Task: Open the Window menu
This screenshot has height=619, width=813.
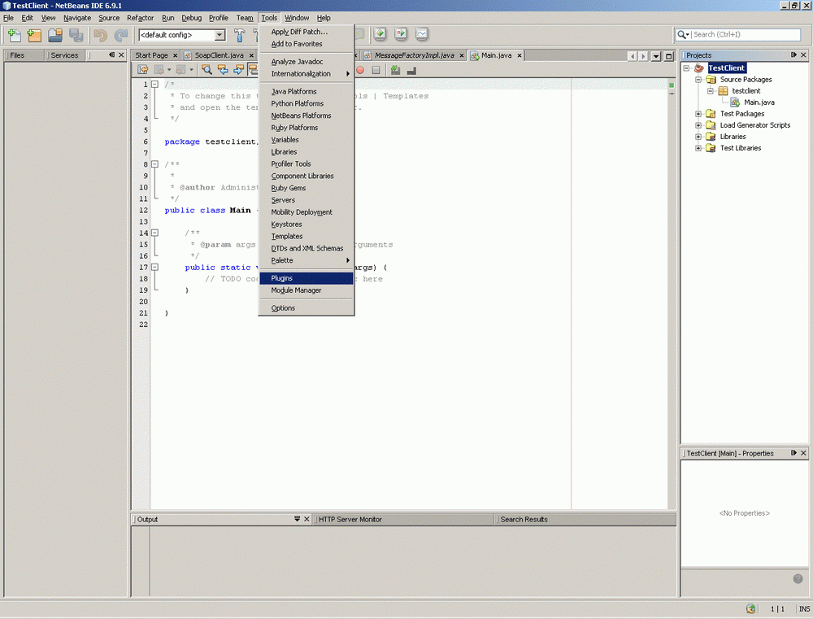Action: pos(297,18)
